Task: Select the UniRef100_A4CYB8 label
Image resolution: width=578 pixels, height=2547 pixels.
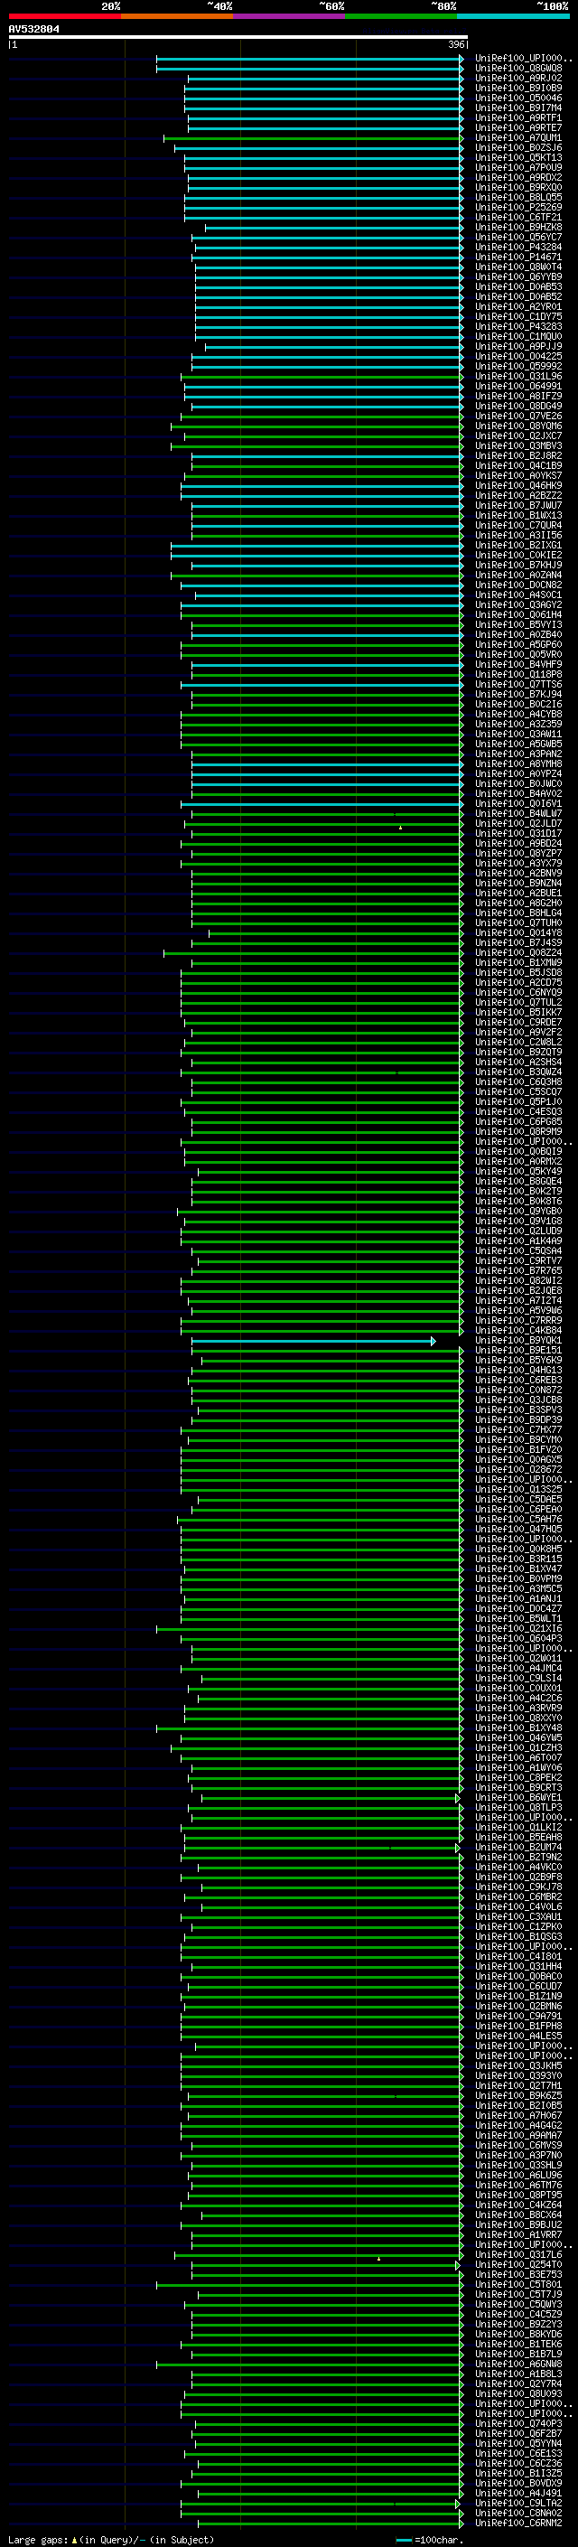Action: click(x=517, y=715)
